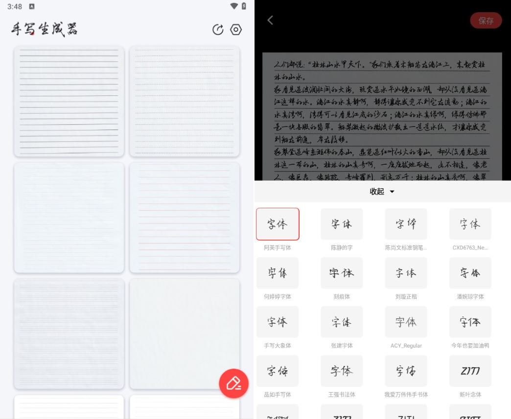Tap the keyboard notification icon in status bar
The image size is (511, 419).
[32, 6]
